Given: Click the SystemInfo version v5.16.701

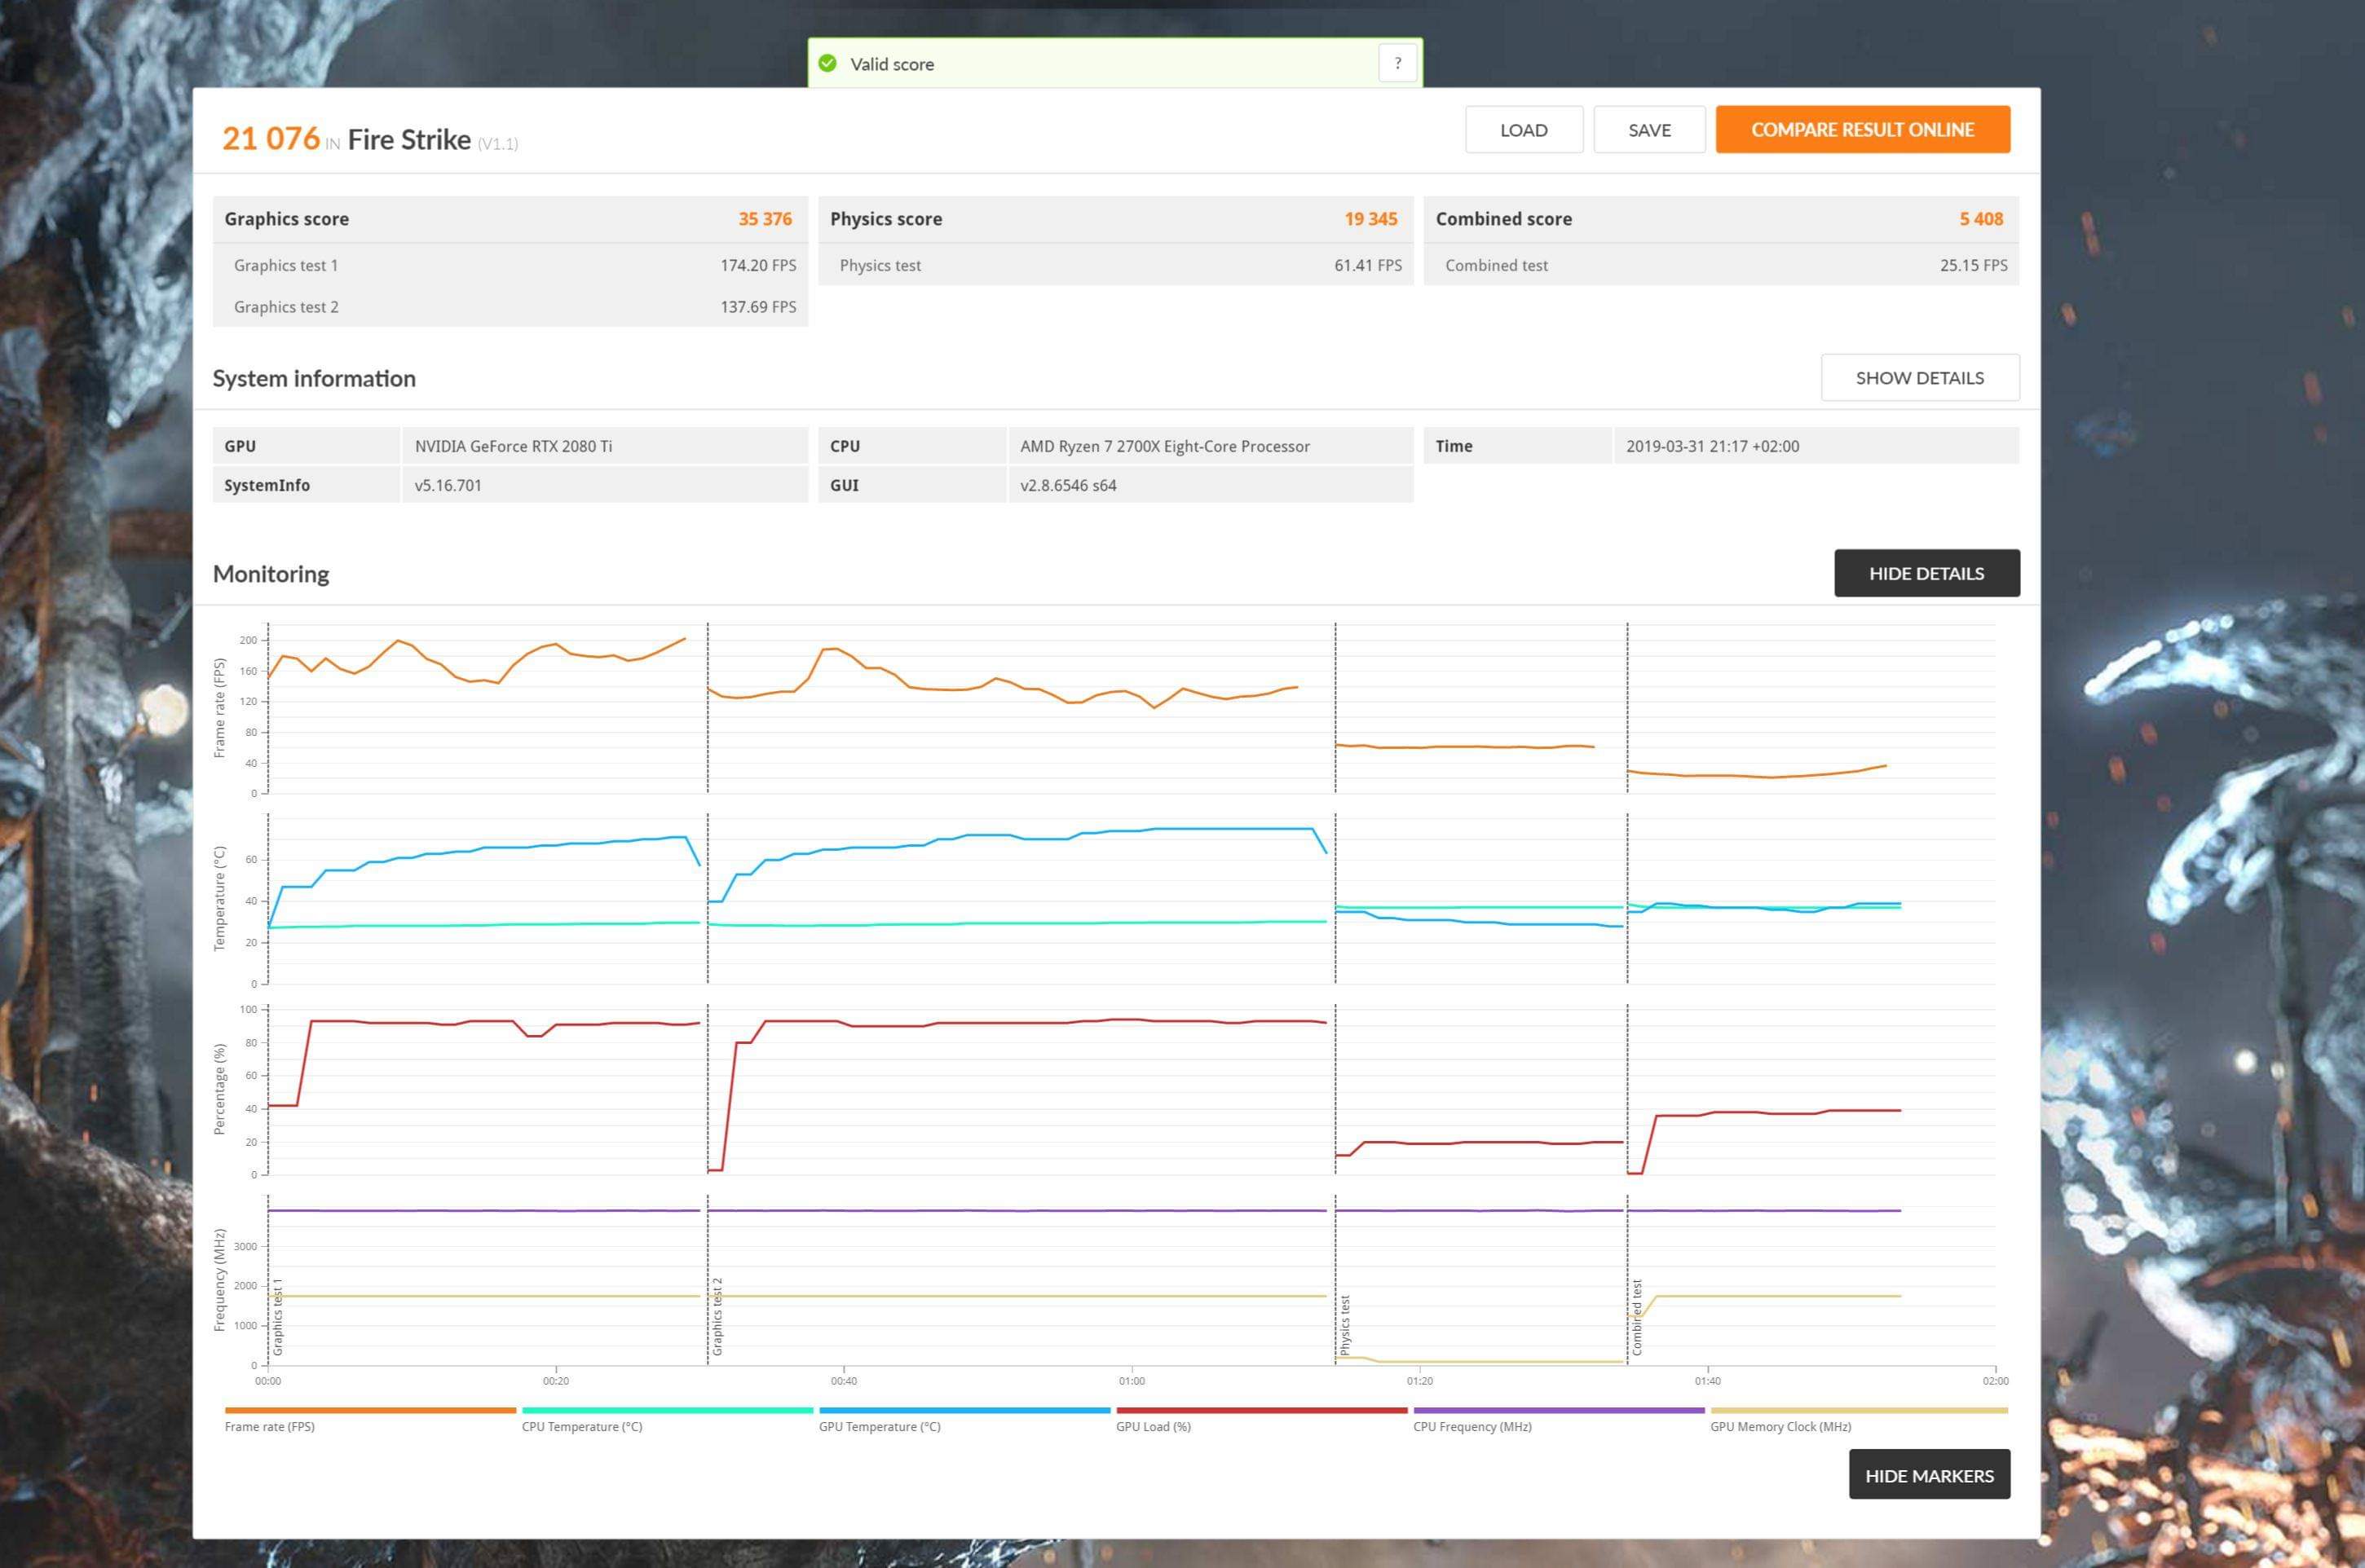Looking at the screenshot, I should 448,485.
